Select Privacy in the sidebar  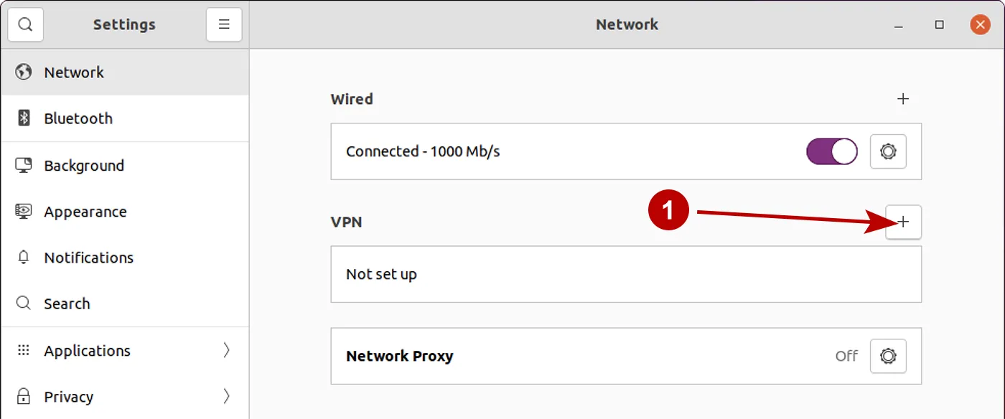[68, 396]
